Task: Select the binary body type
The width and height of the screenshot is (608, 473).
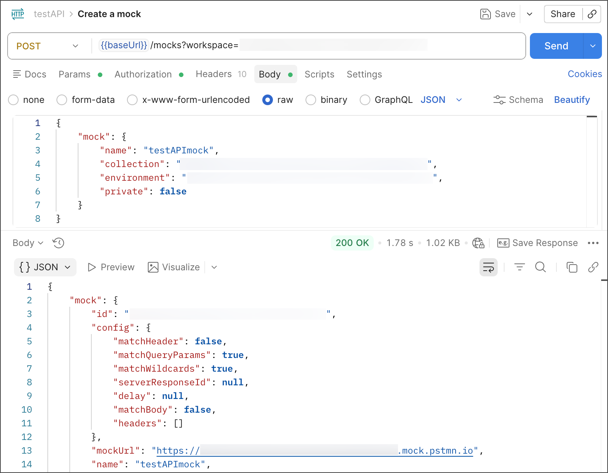Action: (311, 100)
